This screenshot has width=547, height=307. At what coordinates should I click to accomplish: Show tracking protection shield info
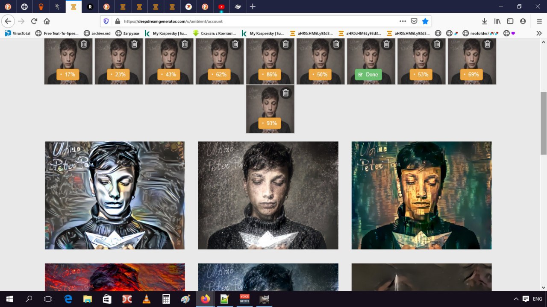pyautogui.click(x=106, y=21)
